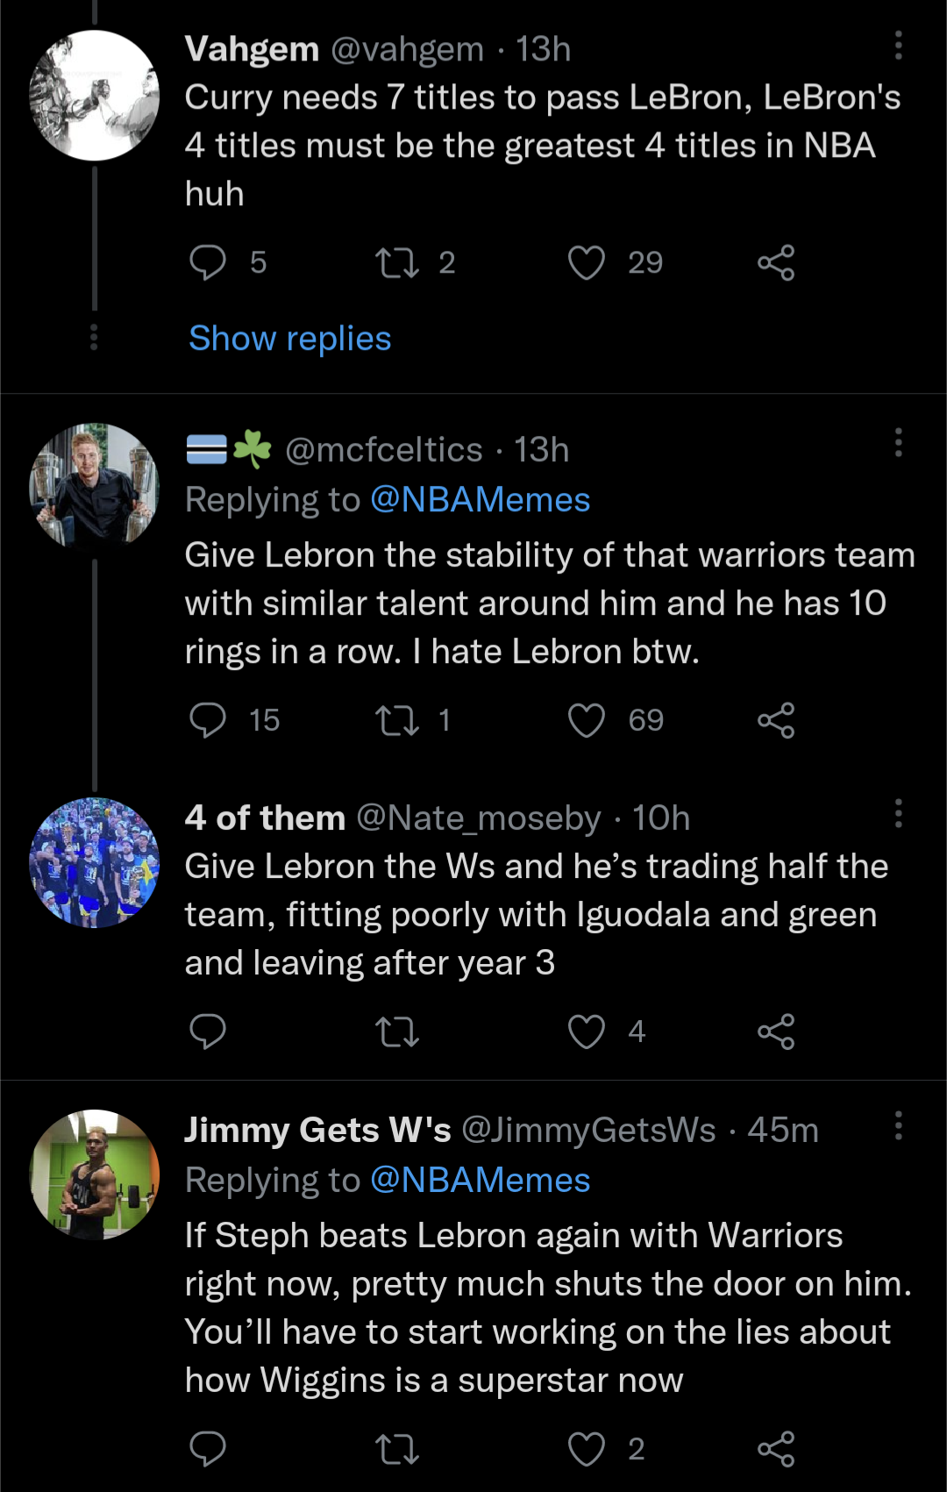
Task: Reply to Vahgem's tweet about Curry titles
Action: 208,262
